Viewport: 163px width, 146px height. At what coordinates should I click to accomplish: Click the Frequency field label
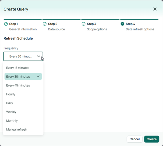click(x=11, y=48)
